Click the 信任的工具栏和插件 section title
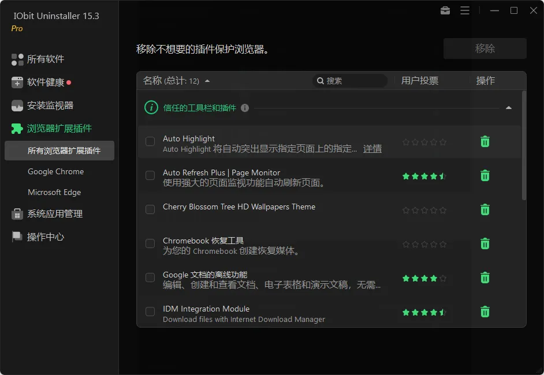This screenshot has height=375, width=544. click(x=199, y=108)
